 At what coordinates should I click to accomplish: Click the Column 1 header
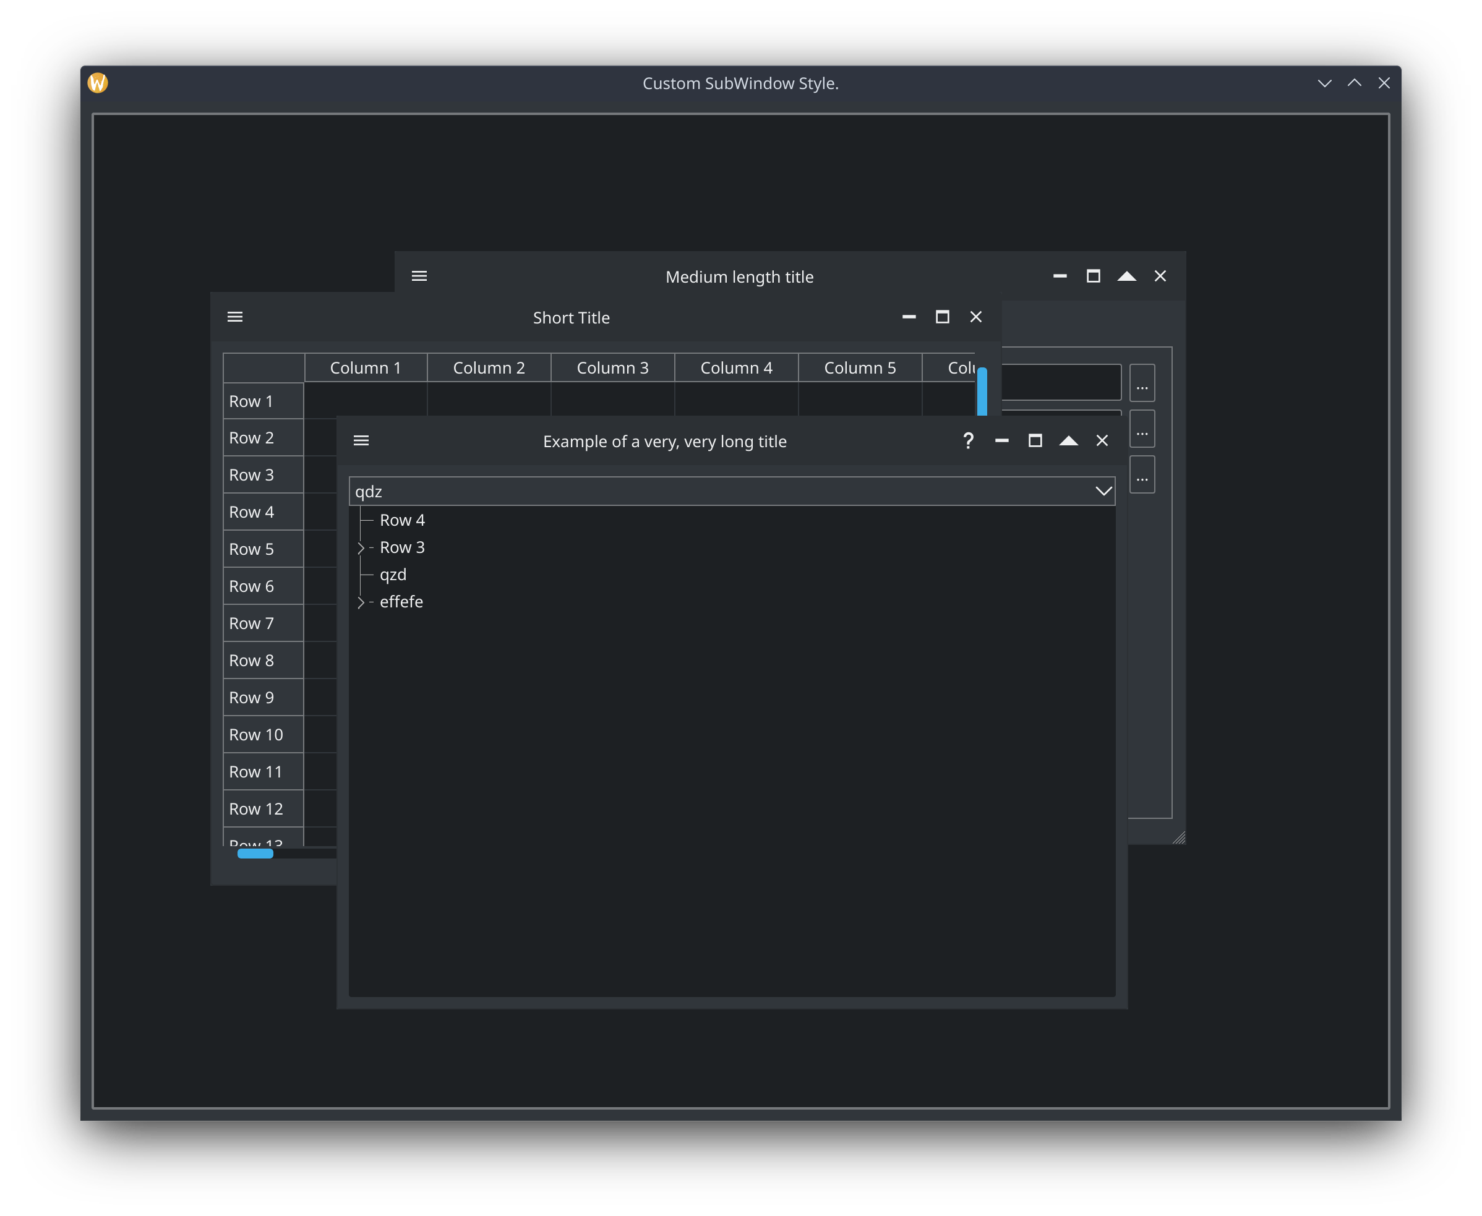pyautogui.click(x=366, y=368)
